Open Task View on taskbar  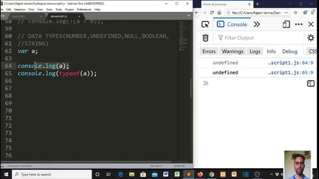[x=109, y=175]
